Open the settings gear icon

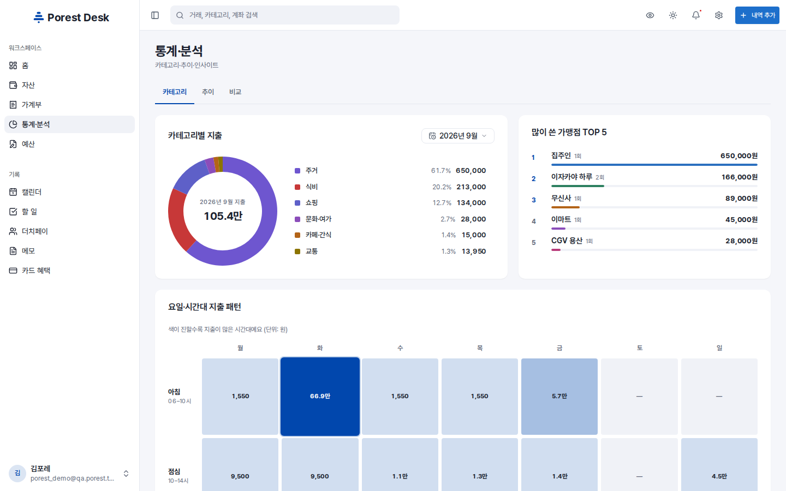719,15
